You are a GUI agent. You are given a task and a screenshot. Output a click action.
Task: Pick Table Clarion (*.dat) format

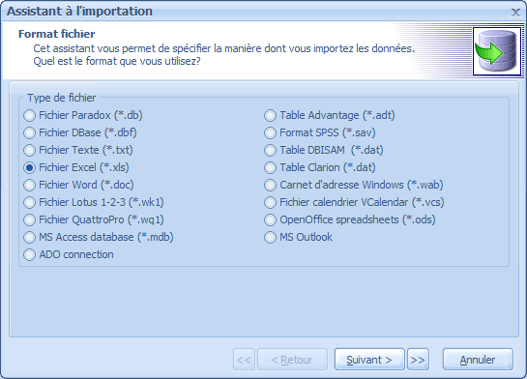pyautogui.click(x=320, y=167)
